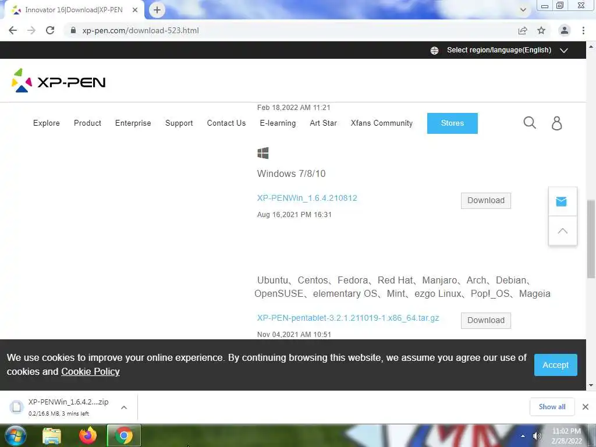Select the Nov 04,2021 AM 10:51 date

point(294,335)
